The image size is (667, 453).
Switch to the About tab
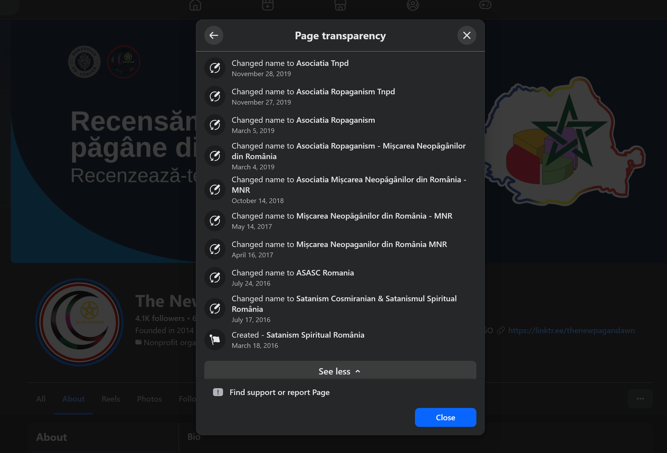(x=73, y=399)
